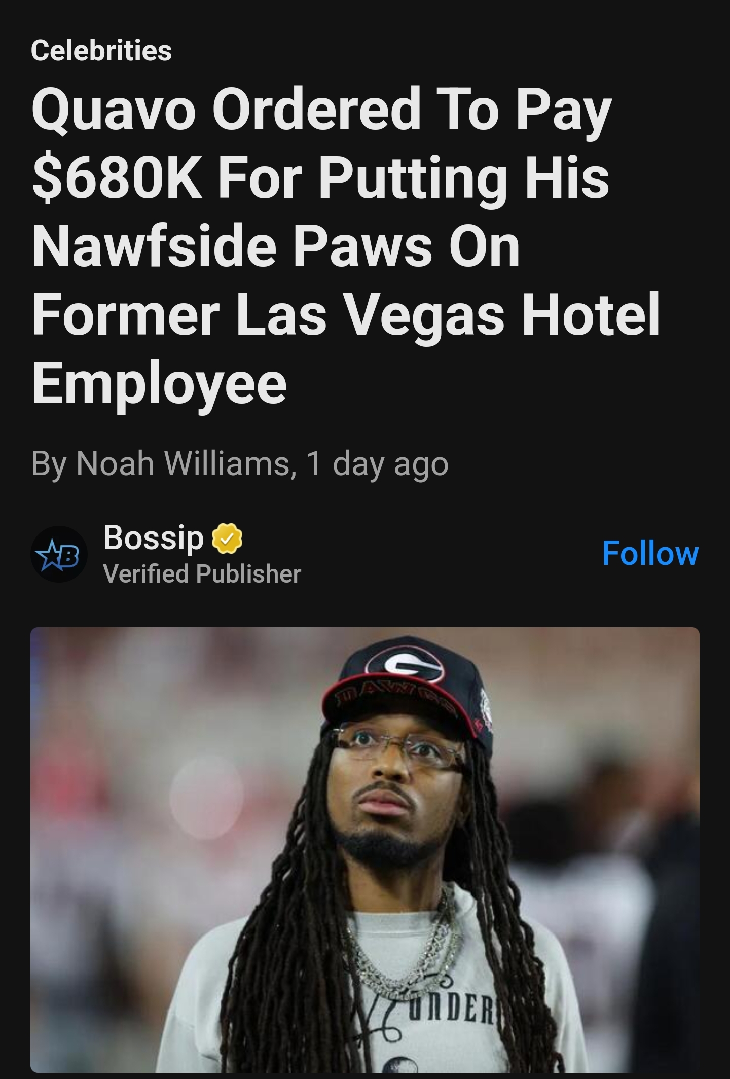This screenshot has width=730, height=1079.
Task: Select "Nawfside Paws On" headline line
Action: tap(276, 247)
